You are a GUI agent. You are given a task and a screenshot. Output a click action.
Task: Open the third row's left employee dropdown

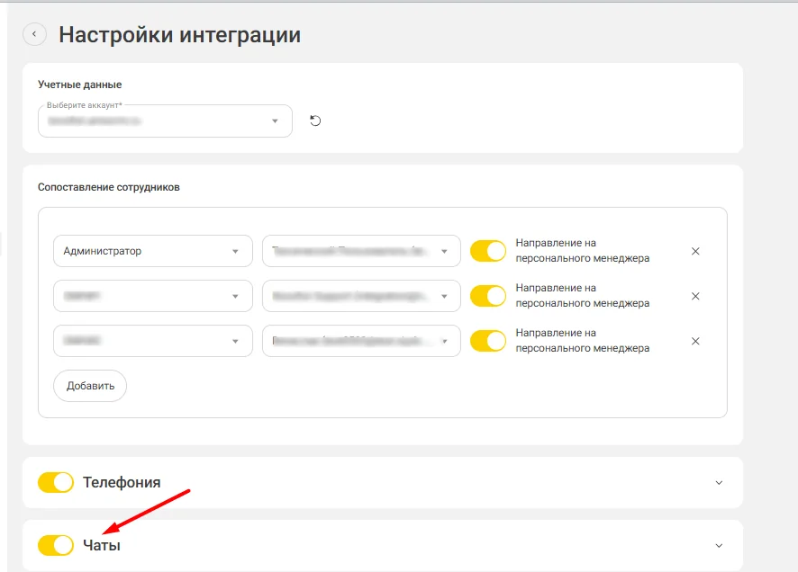(153, 341)
